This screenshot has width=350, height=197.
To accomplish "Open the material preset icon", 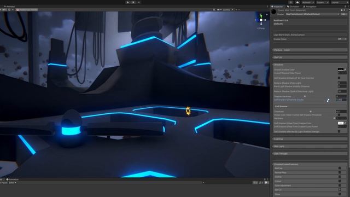I will 345,10.
